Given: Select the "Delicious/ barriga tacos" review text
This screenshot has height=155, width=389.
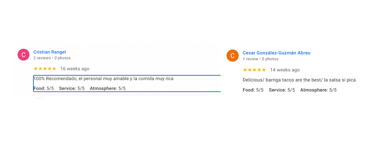Looking at the screenshot, I should [299, 80].
